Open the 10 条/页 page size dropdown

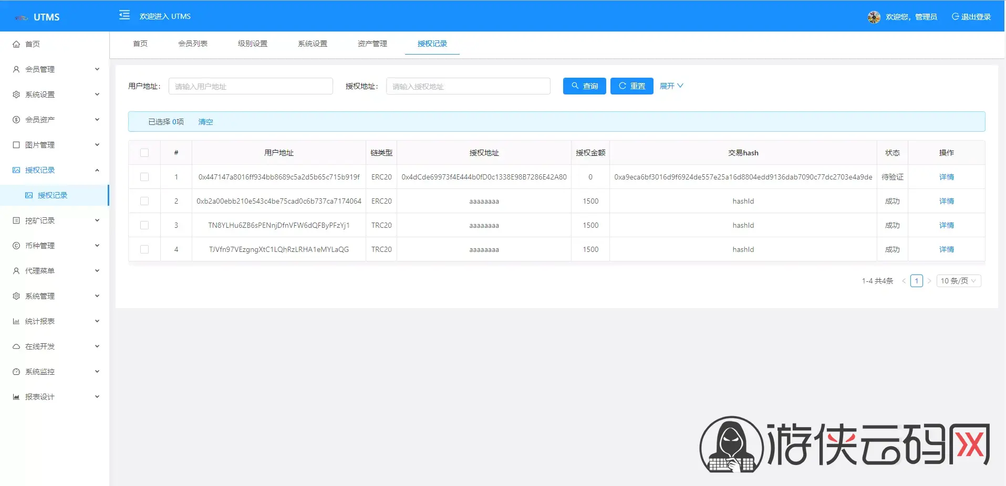coord(959,281)
